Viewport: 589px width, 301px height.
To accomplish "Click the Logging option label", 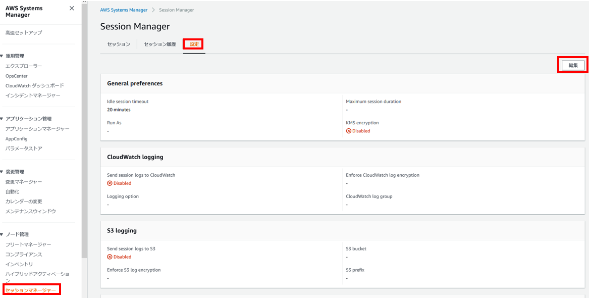I will 123,196.
